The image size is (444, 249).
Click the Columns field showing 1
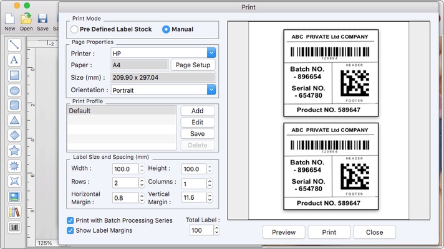(x=194, y=184)
